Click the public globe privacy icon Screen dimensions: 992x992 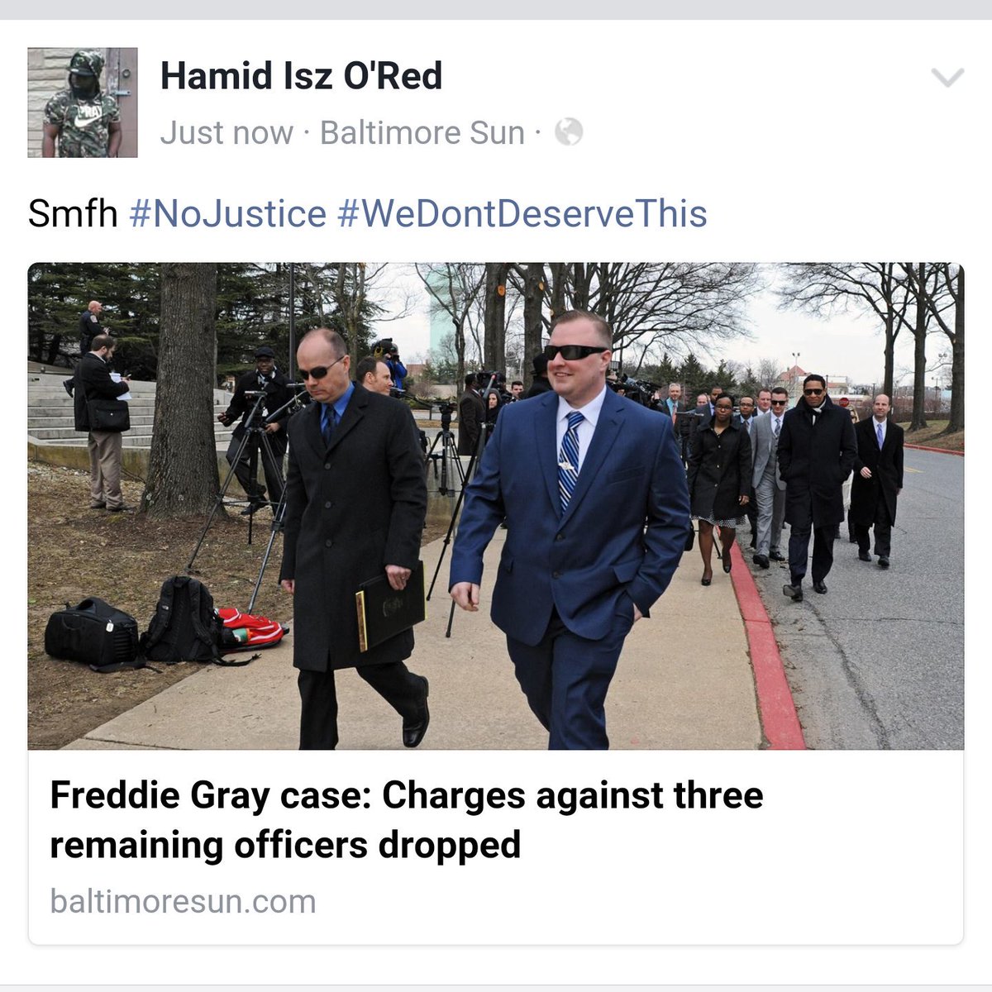click(569, 131)
